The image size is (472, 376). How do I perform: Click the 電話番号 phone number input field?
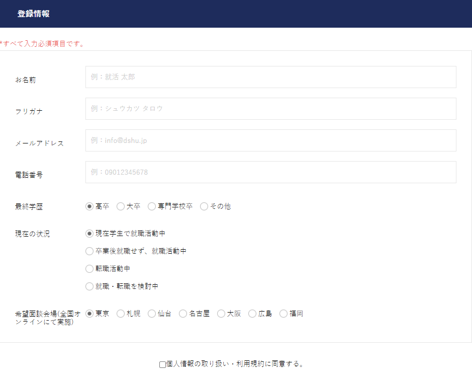(270, 172)
